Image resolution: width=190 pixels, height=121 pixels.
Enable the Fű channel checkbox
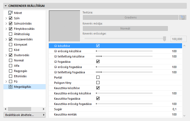coord(11,81)
